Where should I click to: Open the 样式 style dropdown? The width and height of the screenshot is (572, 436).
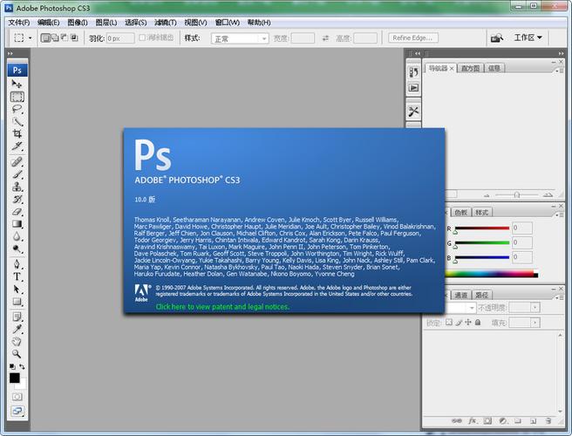[239, 38]
